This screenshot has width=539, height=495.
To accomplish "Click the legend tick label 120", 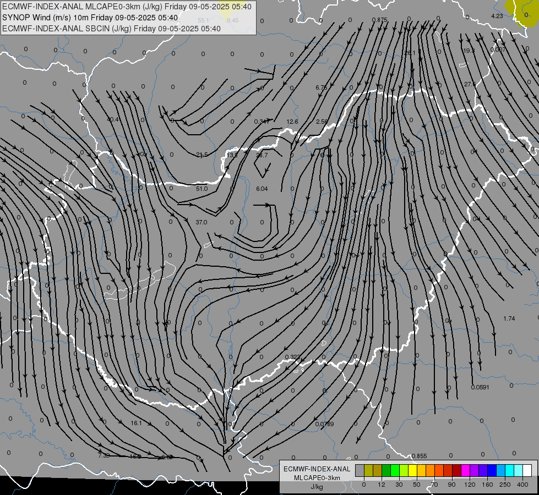I will click(470, 485).
